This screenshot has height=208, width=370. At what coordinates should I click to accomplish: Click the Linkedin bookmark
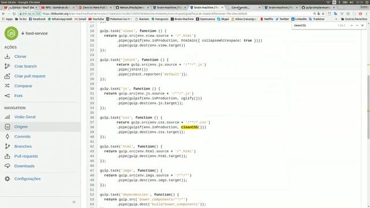(x=299, y=19)
